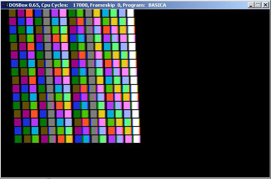Click the brown square in top-left grid corner
Screen dimensions: 271x179
pyautogui.click(x=12, y=13)
